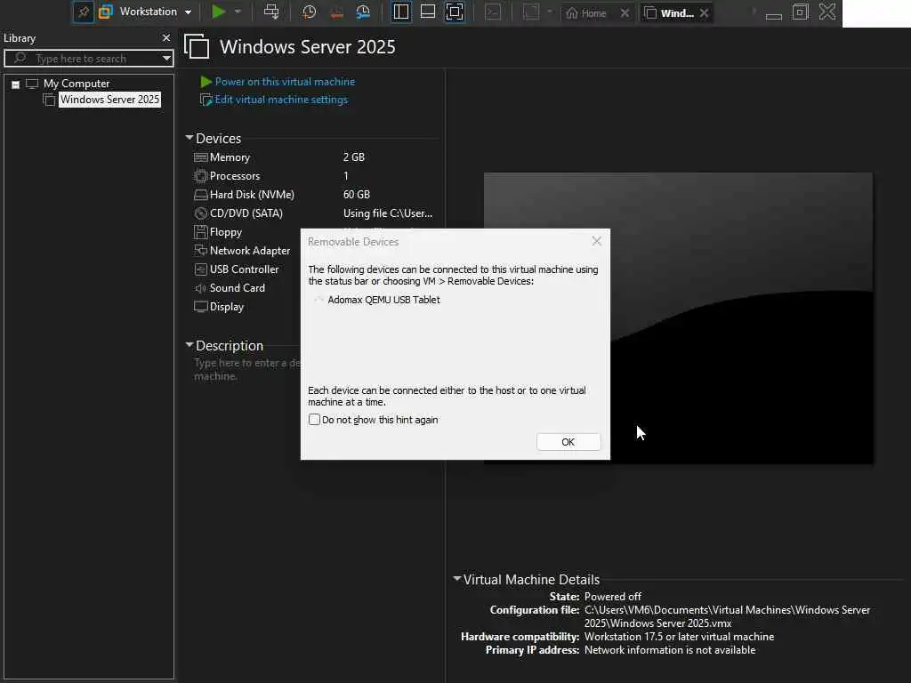Viewport: 911px width, 683px height.
Task: Click Send Ctrl+Alt+Del toolbar icon
Action: click(x=271, y=12)
